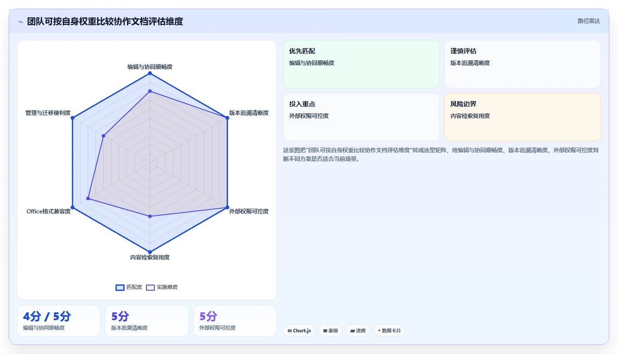Click the 外部权限可控度 5分 stat card
The image size is (618, 354).
[235, 321]
